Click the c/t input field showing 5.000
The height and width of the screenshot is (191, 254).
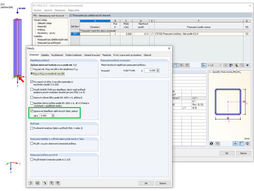[45, 116]
